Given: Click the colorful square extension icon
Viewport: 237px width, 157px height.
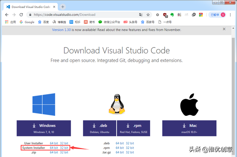Looking at the screenshot, I should point(201,15).
